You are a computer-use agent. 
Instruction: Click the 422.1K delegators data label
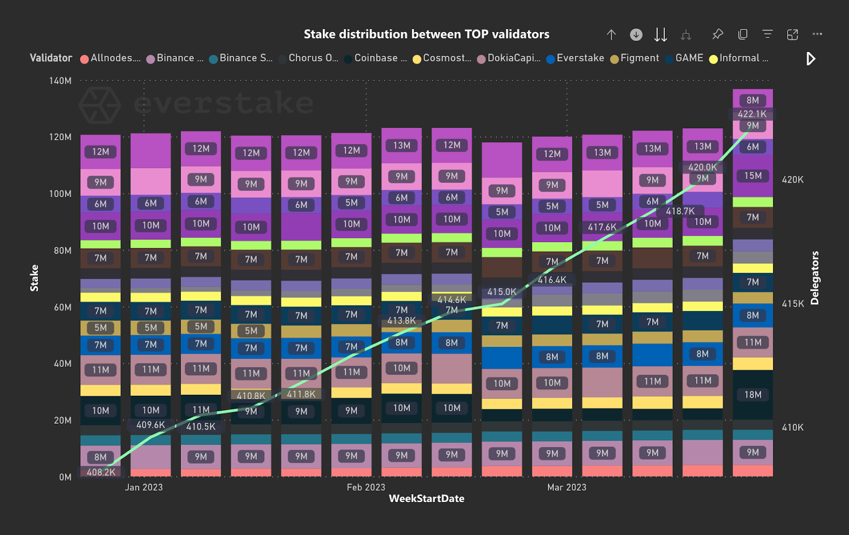click(752, 114)
